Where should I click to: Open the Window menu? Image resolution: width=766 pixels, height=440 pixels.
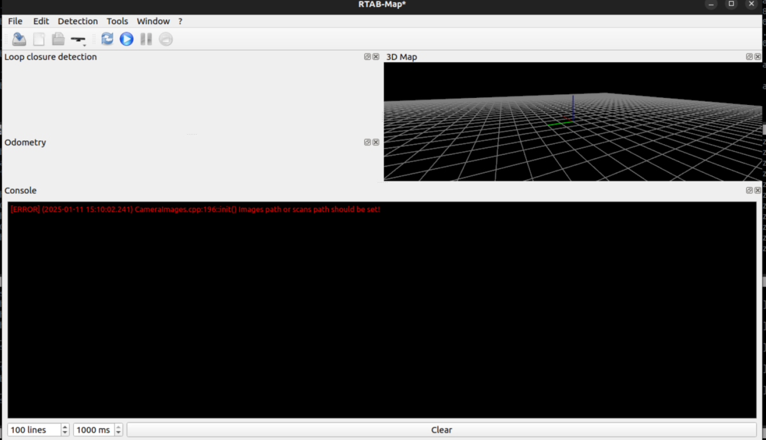click(x=153, y=21)
